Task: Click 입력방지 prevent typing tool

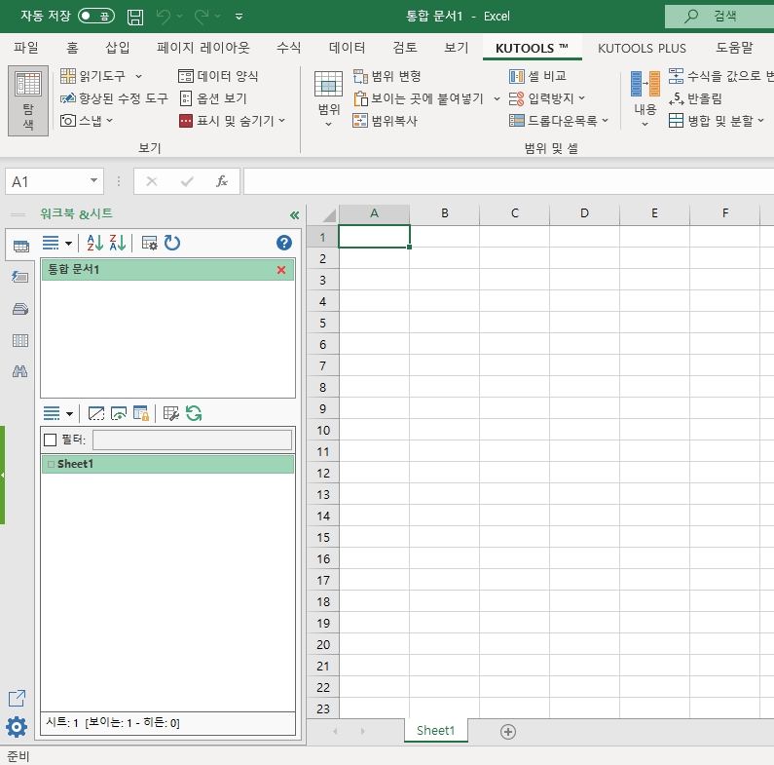Action: [547, 98]
